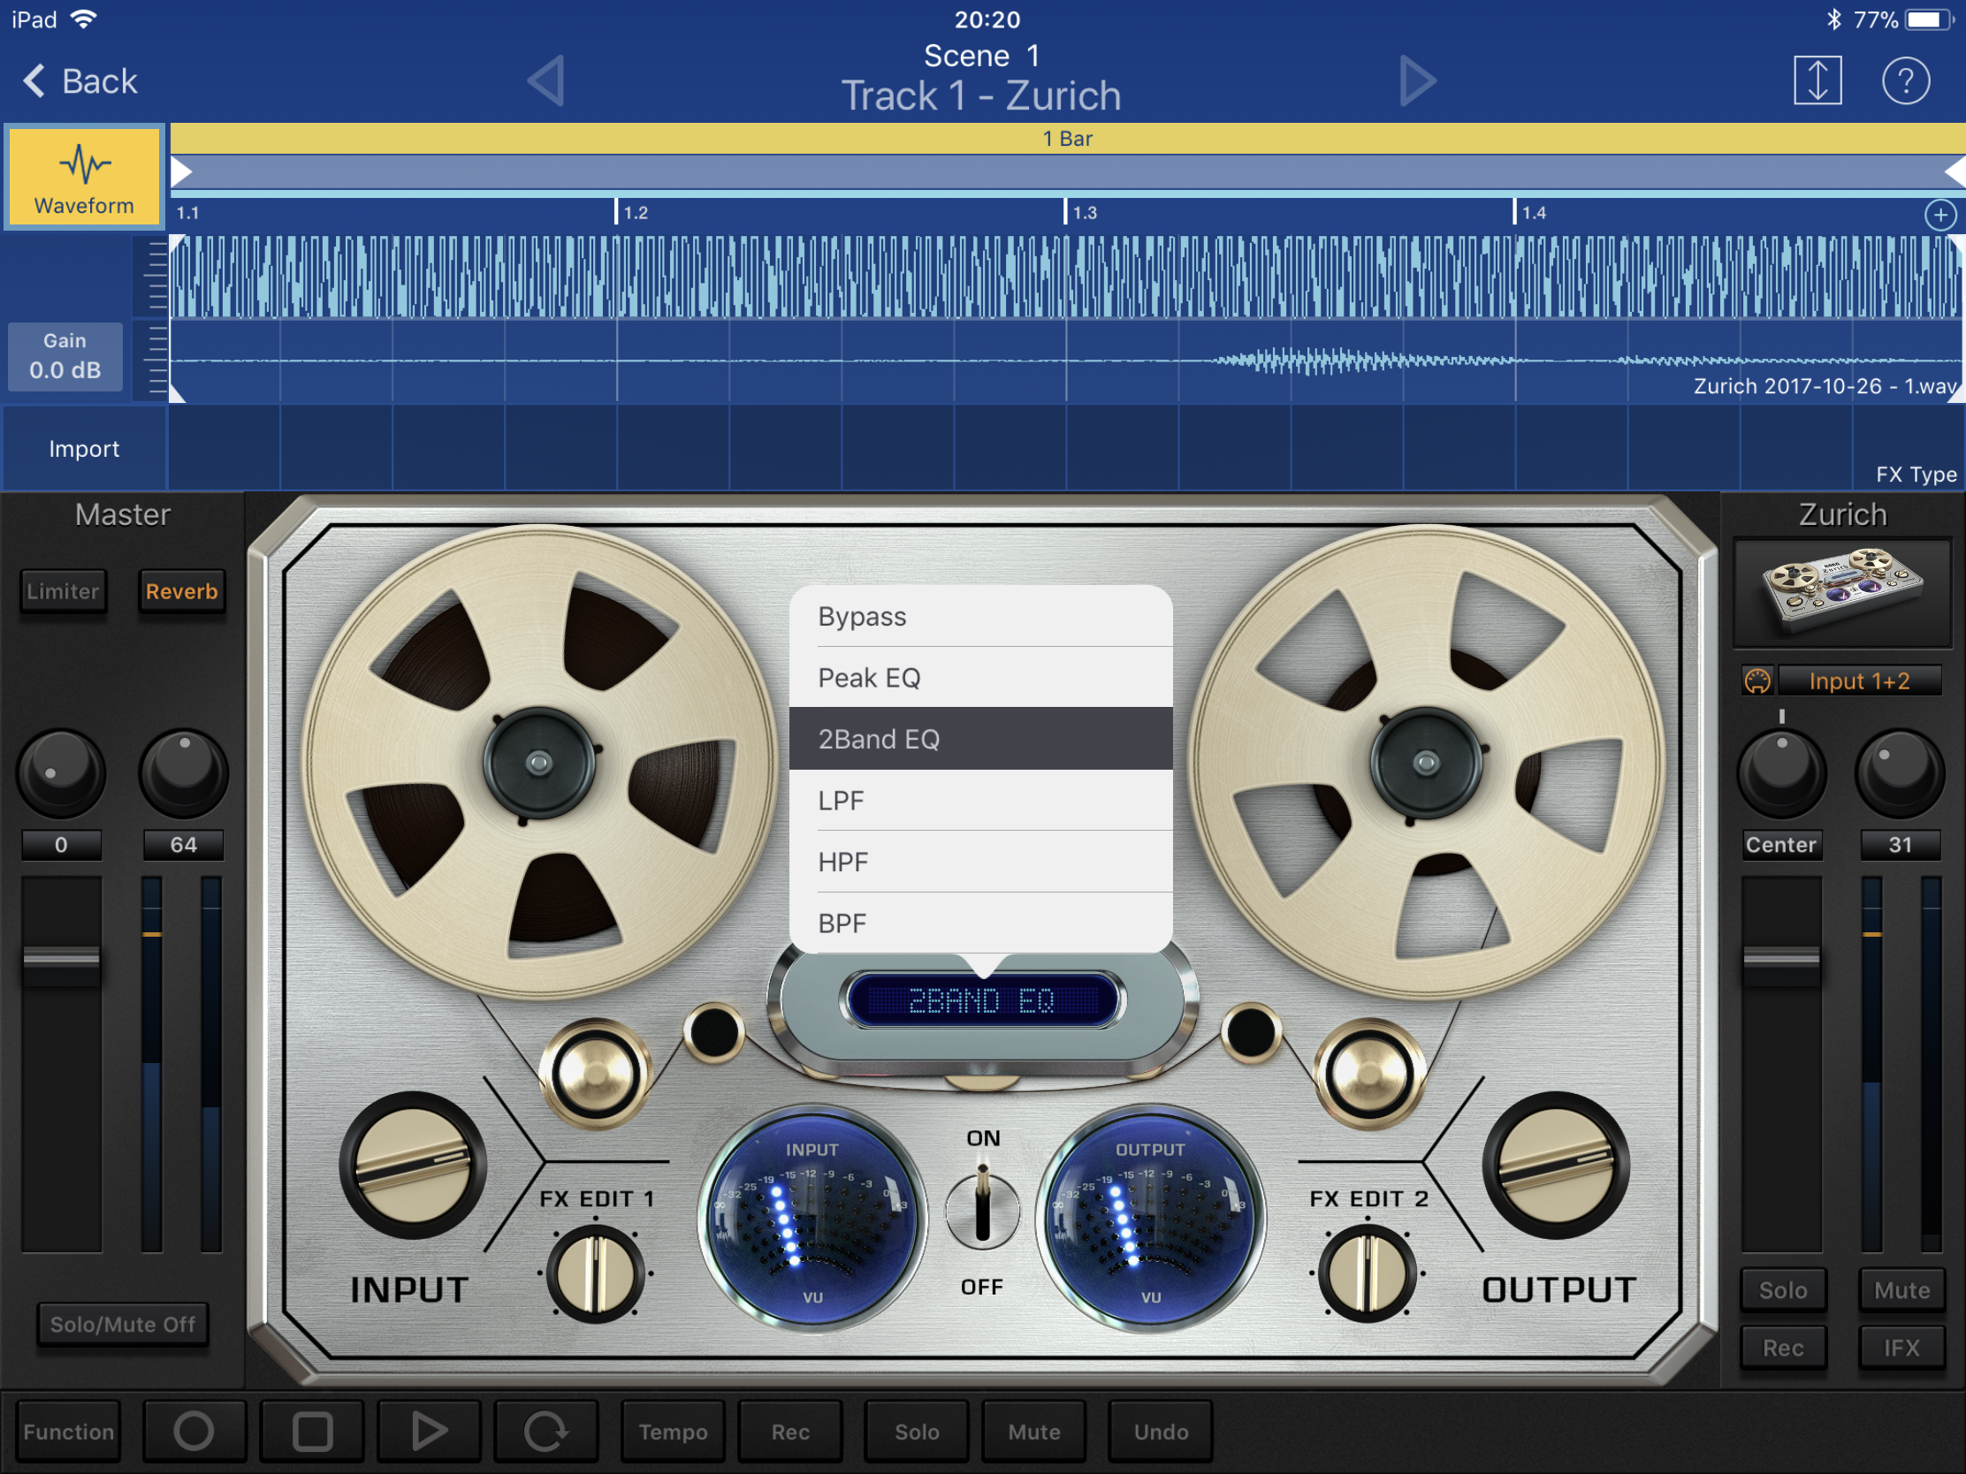Click the FX EDIT 2 knob

[x=1366, y=1273]
